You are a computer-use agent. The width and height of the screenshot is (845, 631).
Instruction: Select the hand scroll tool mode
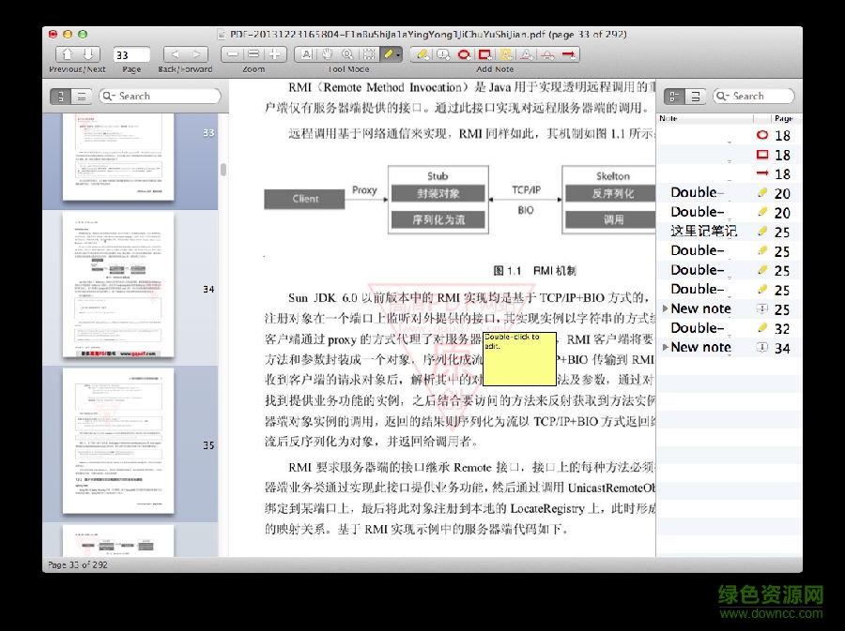(328, 54)
